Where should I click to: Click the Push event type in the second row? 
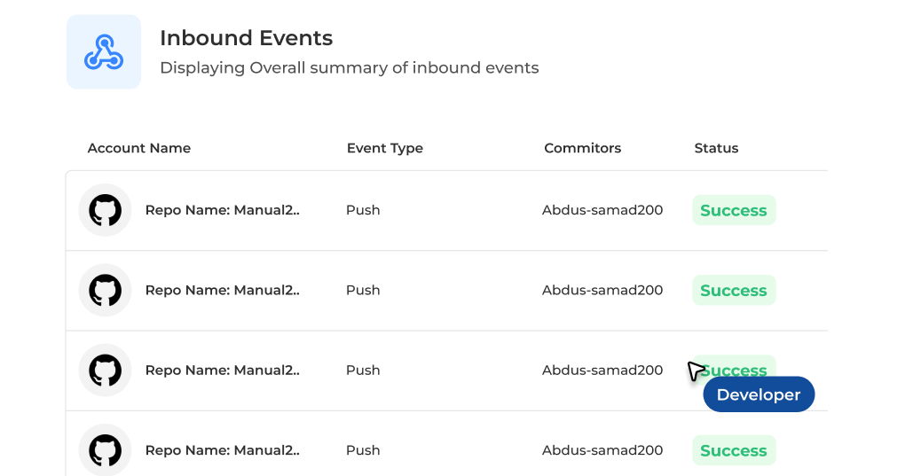click(x=363, y=291)
